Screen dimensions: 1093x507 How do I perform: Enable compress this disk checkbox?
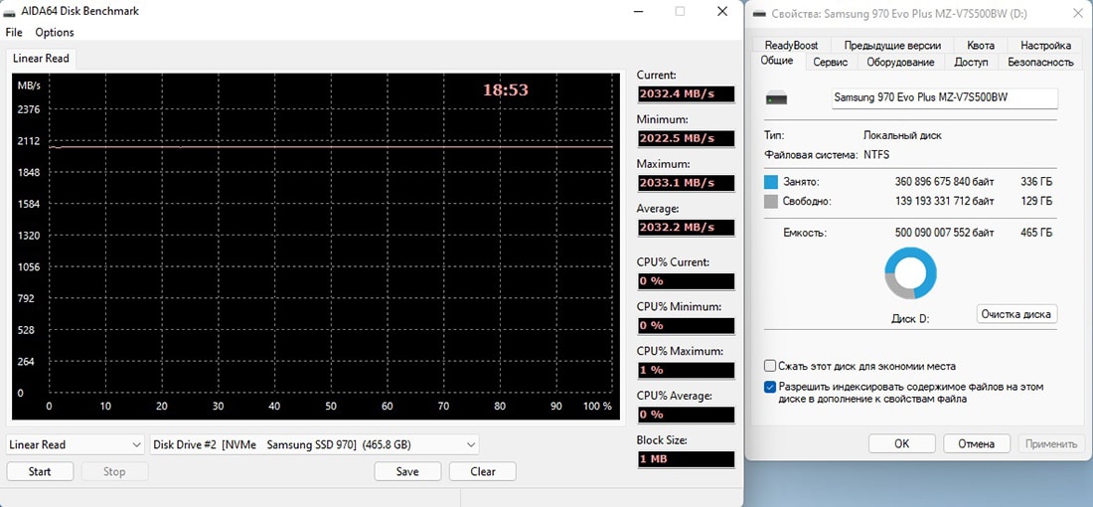[x=771, y=366]
